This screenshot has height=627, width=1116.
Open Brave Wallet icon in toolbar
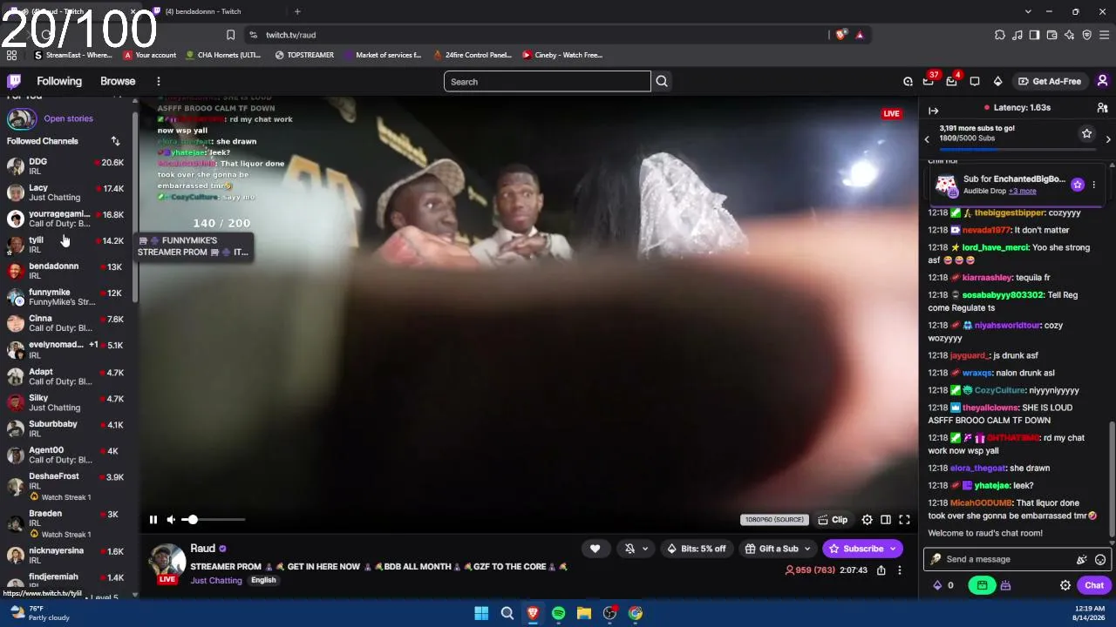1051,35
